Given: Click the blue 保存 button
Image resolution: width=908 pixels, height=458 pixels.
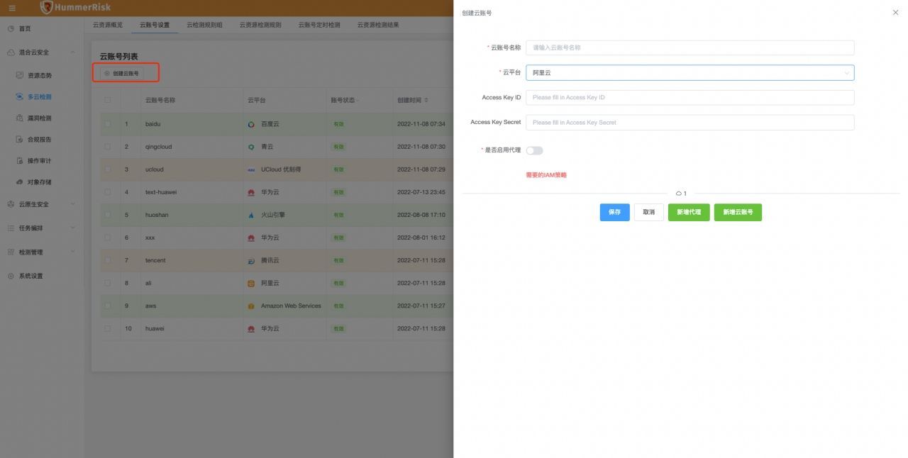Looking at the screenshot, I should click(614, 212).
